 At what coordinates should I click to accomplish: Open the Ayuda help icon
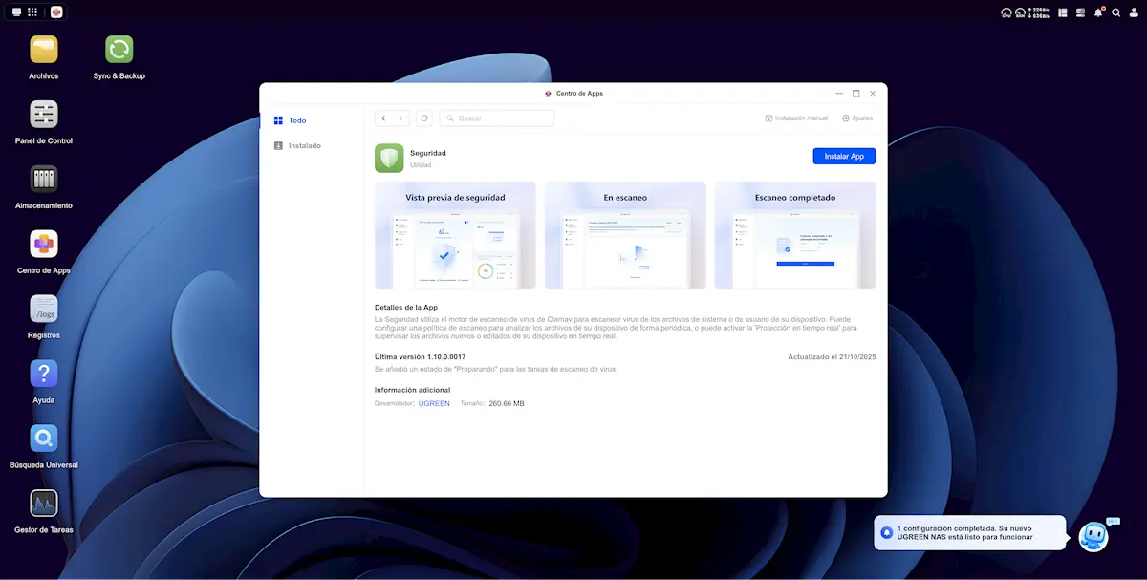click(44, 374)
